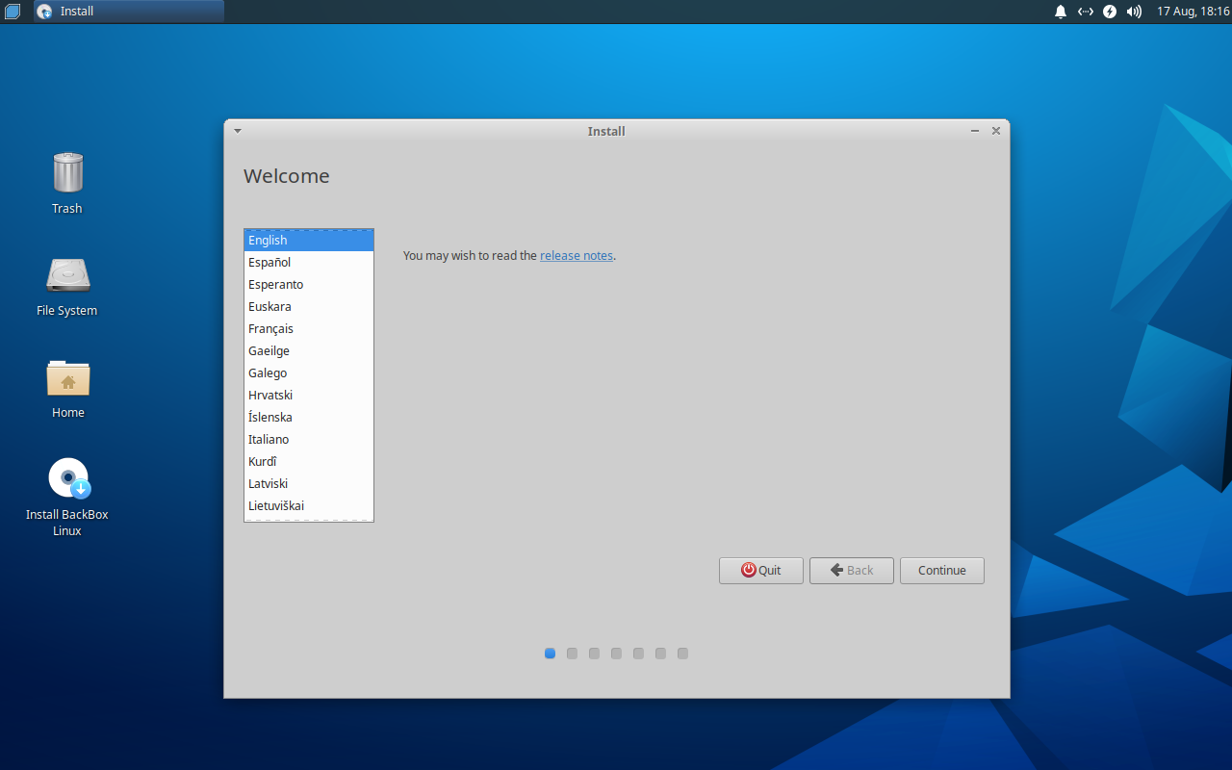The height and width of the screenshot is (770, 1232).
Task: Select English in the language list
Action: pyautogui.click(x=309, y=241)
